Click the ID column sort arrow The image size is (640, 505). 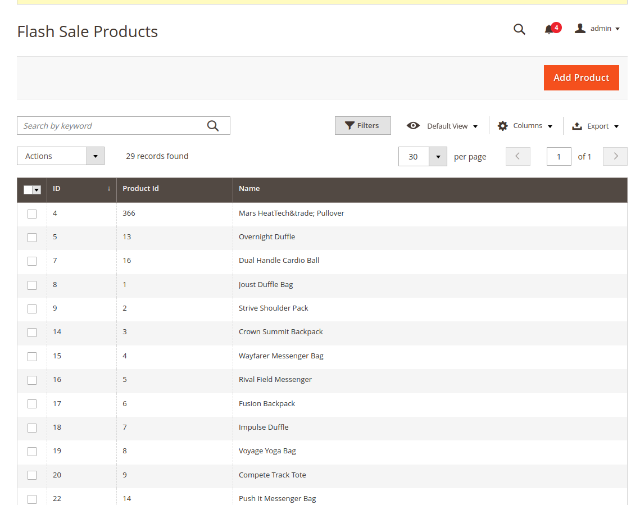coord(109,189)
